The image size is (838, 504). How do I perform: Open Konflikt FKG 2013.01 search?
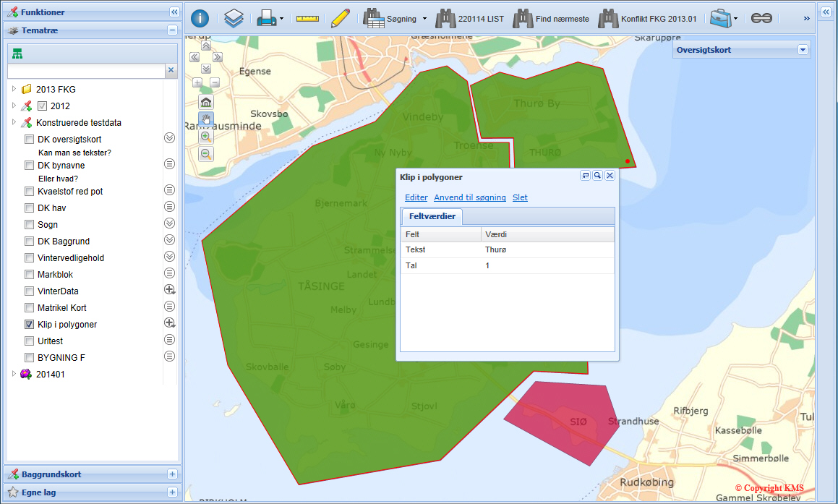coord(648,19)
